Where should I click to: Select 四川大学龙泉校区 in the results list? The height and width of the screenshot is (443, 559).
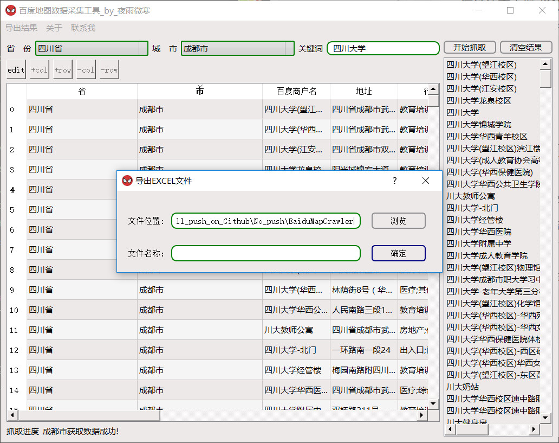[x=493, y=101]
